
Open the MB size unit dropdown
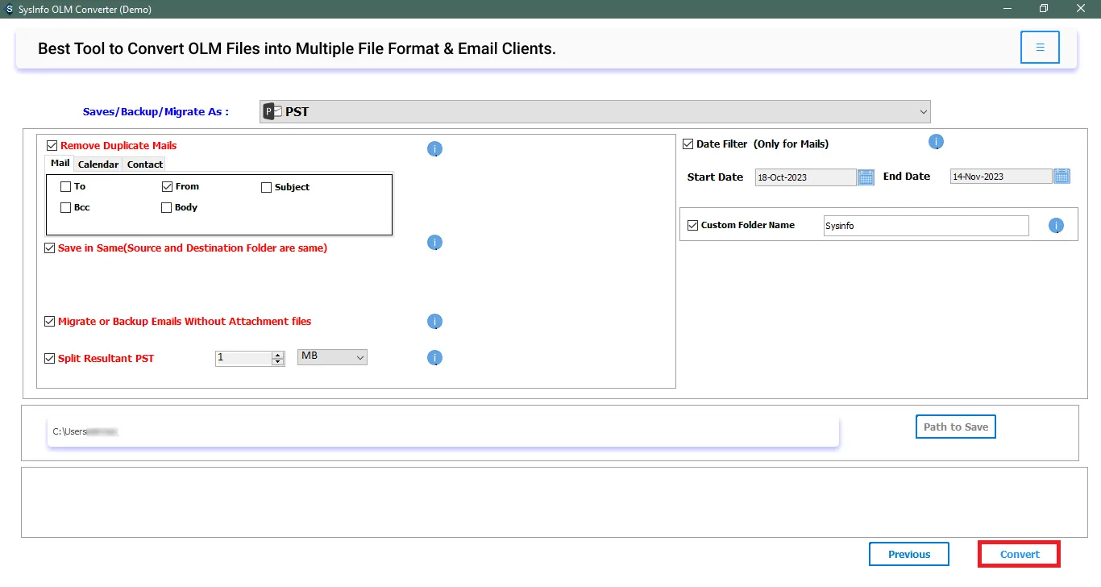click(332, 356)
